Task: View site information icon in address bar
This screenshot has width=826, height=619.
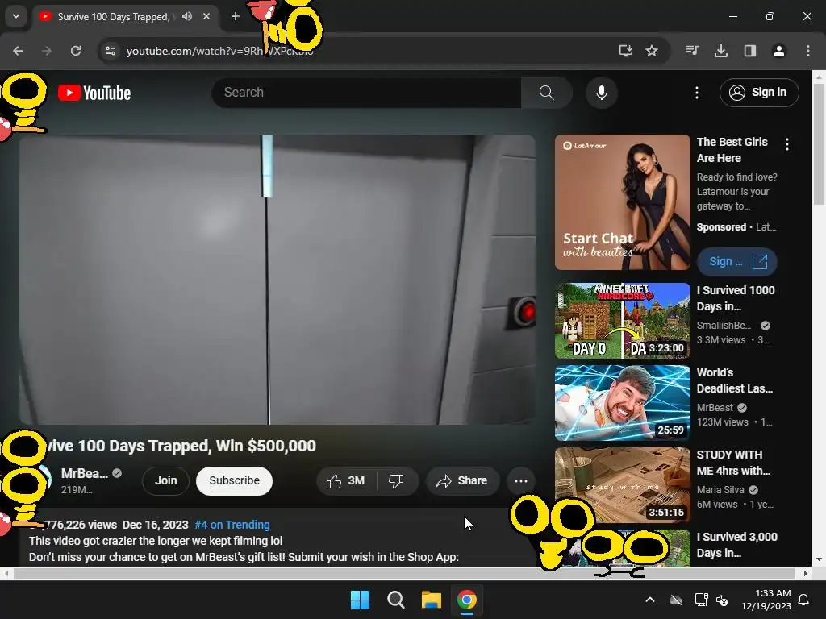Action: pos(111,51)
